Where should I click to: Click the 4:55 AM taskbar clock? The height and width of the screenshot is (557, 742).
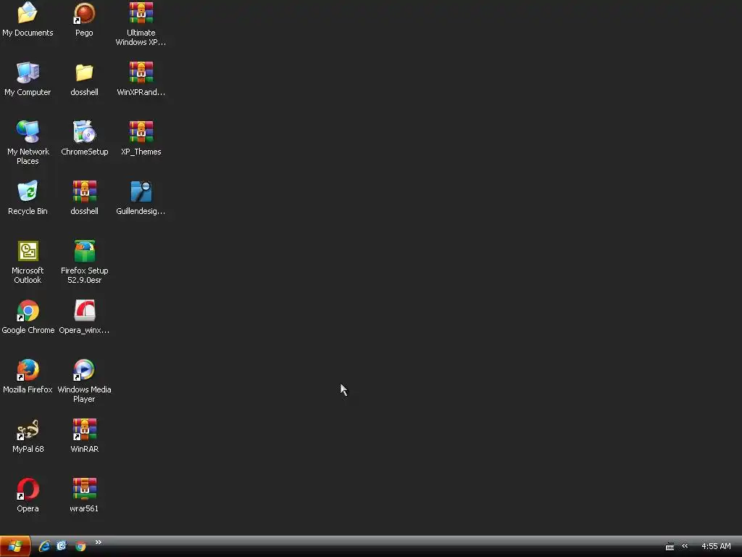716,546
